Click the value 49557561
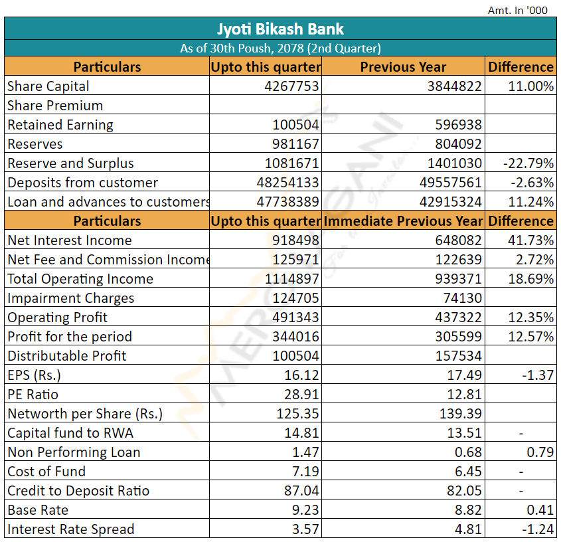561x542 pixels. (450, 183)
